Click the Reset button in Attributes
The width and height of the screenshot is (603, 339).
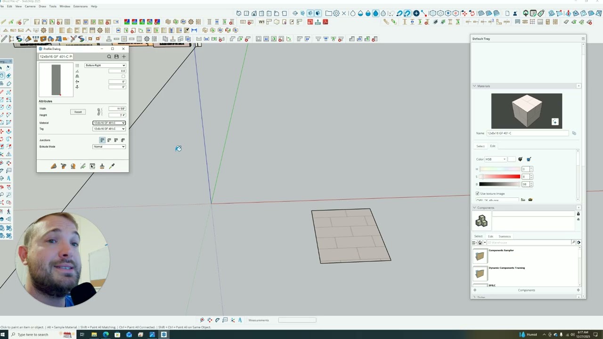78,112
